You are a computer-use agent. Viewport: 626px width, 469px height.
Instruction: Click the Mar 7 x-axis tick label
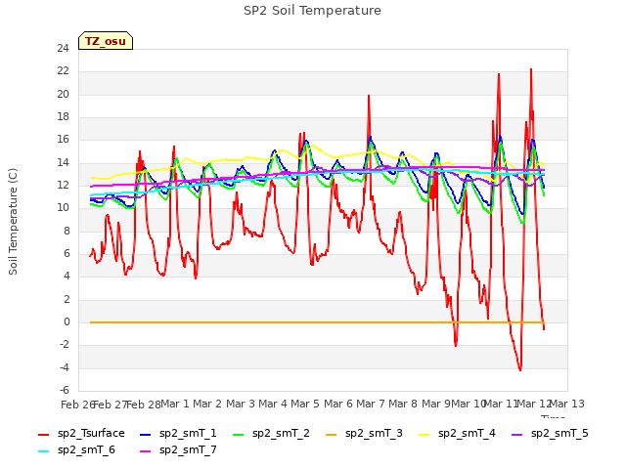pos(371,404)
